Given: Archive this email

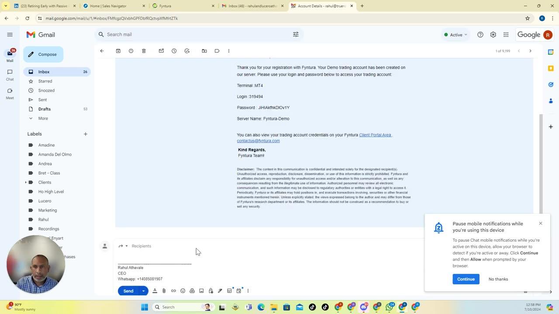Looking at the screenshot, I should coord(118,51).
